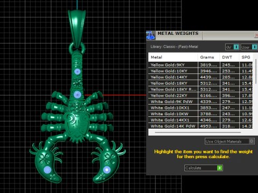Select the Yellow Gold:10KY row
Image resolution: width=258 pixels, height=193 pixels.
[200, 71]
